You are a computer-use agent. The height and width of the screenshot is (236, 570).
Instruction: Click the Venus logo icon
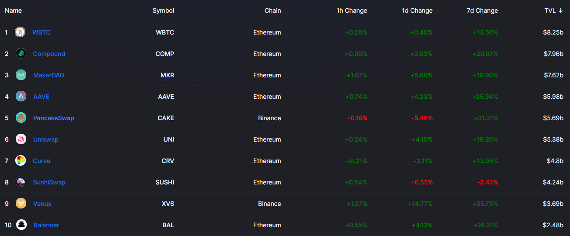click(21, 203)
